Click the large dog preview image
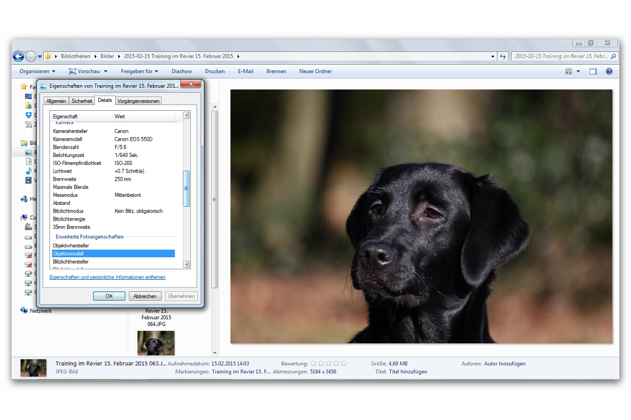 pos(421,216)
